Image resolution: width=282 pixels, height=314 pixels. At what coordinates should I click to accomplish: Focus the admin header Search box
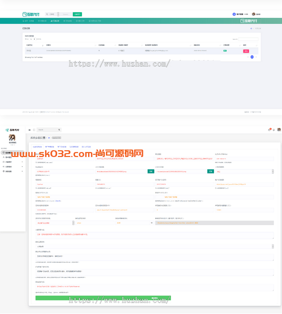click(x=48, y=130)
